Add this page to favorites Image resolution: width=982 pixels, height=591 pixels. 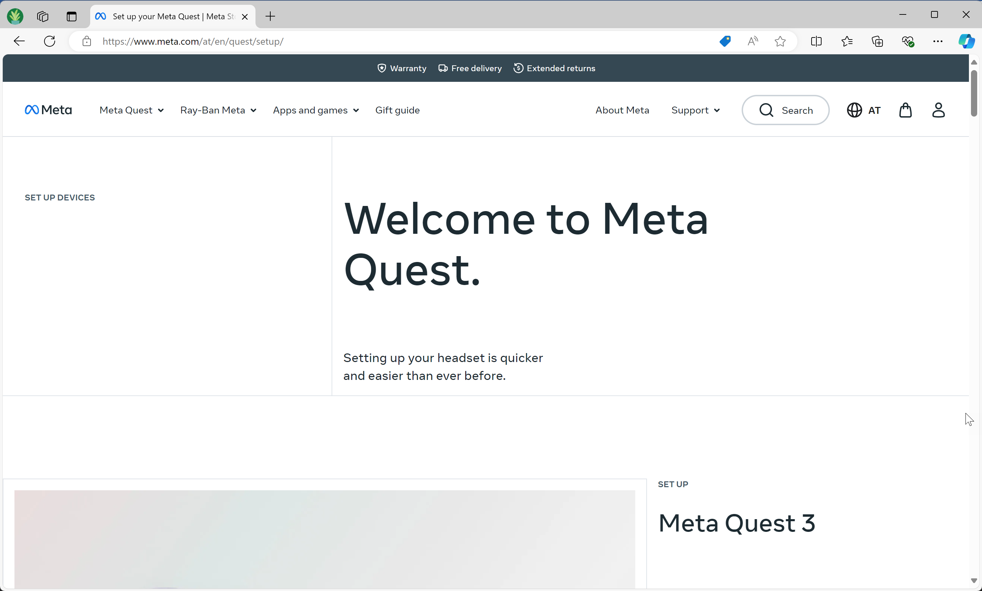coord(780,41)
